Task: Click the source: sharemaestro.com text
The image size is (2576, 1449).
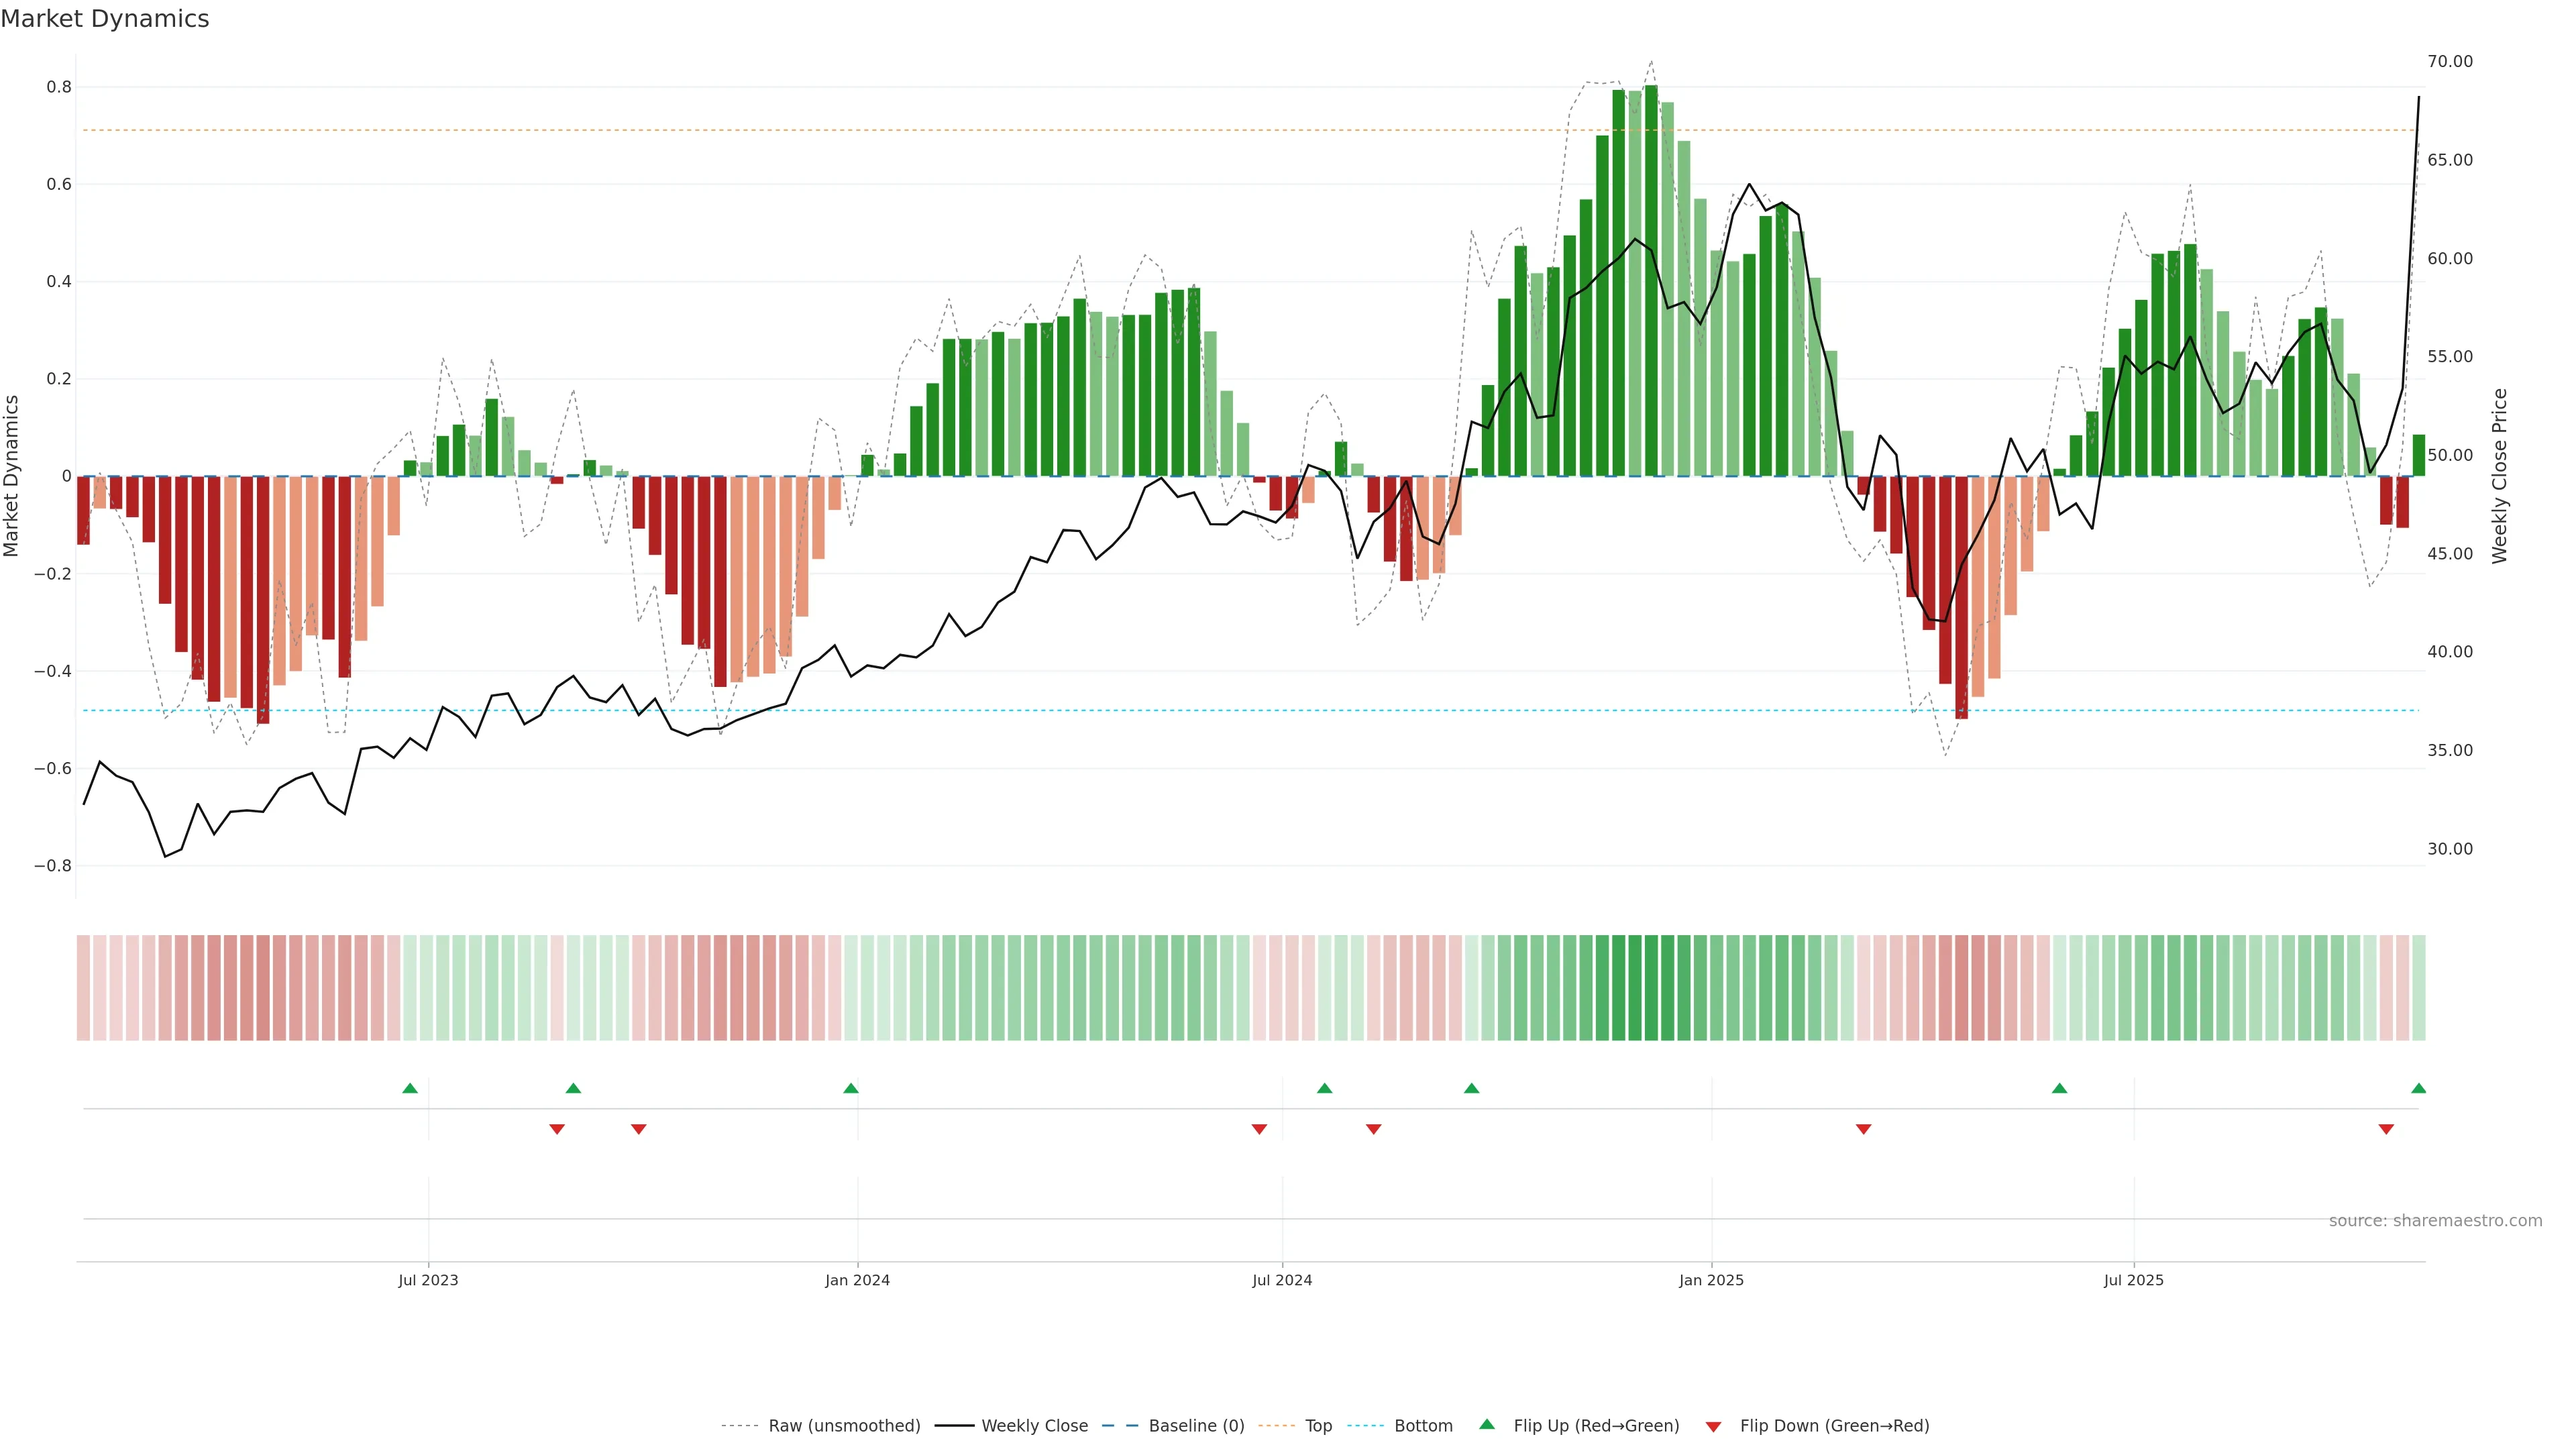Action: 2435,1221
